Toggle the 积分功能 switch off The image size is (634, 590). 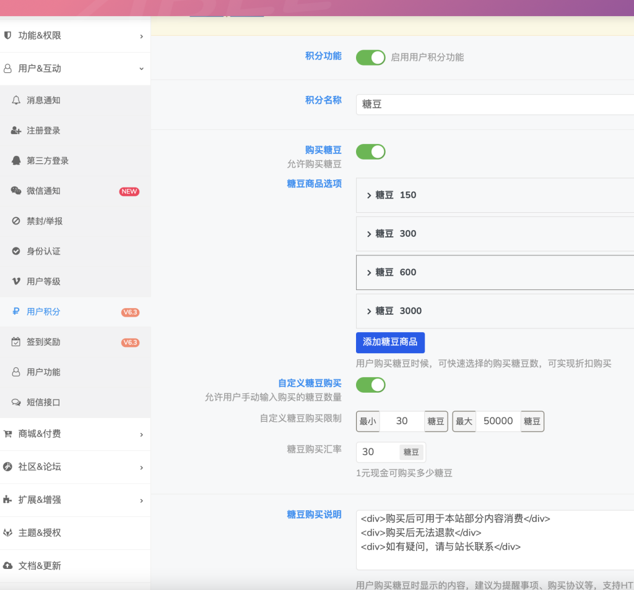click(x=370, y=57)
